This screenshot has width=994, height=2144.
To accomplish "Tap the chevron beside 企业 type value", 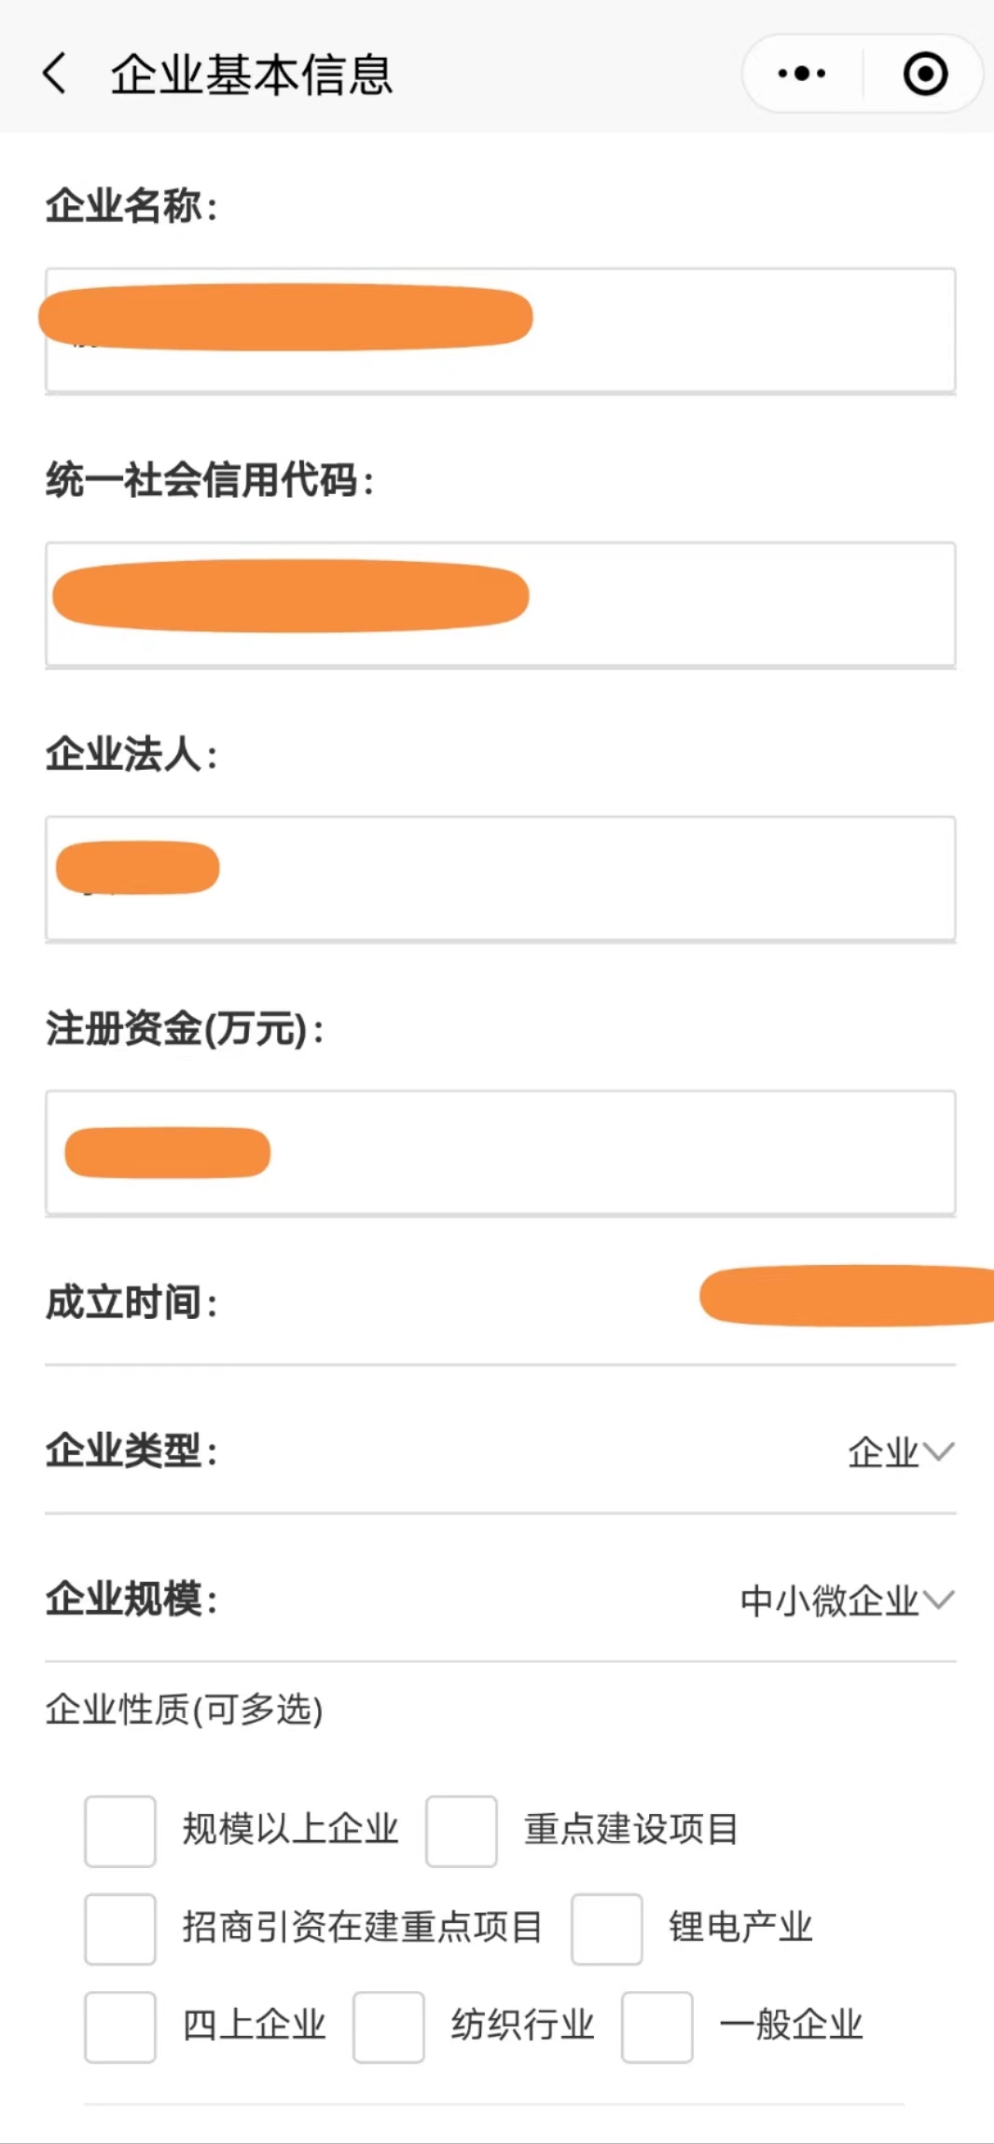I will (938, 1451).
